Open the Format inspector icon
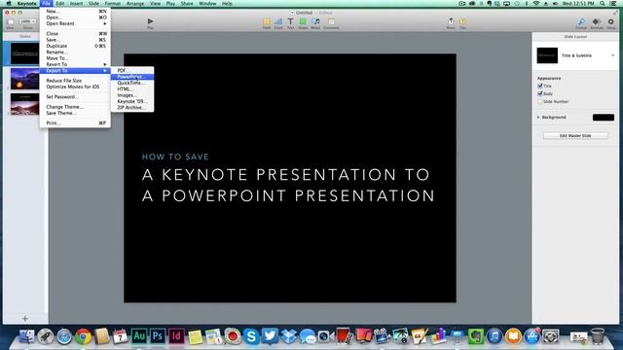 pyautogui.click(x=581, y=21)
